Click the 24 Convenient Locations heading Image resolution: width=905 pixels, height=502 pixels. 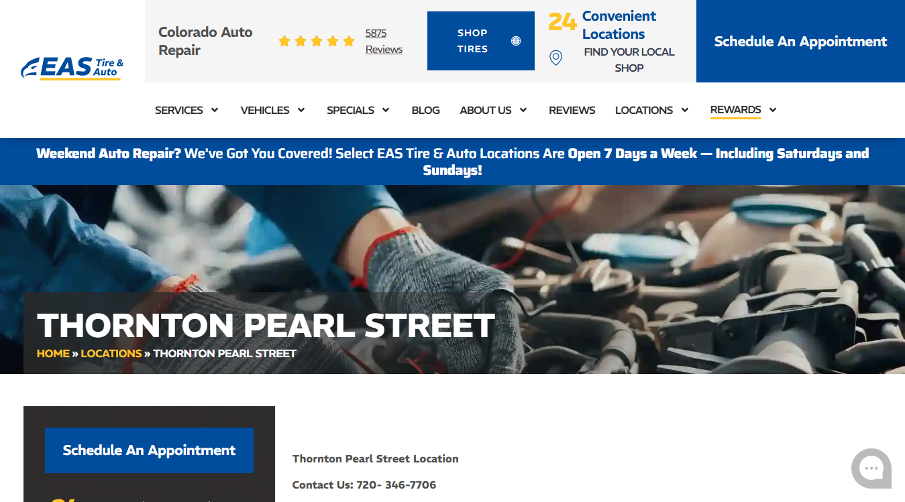(x=602, y=25)
